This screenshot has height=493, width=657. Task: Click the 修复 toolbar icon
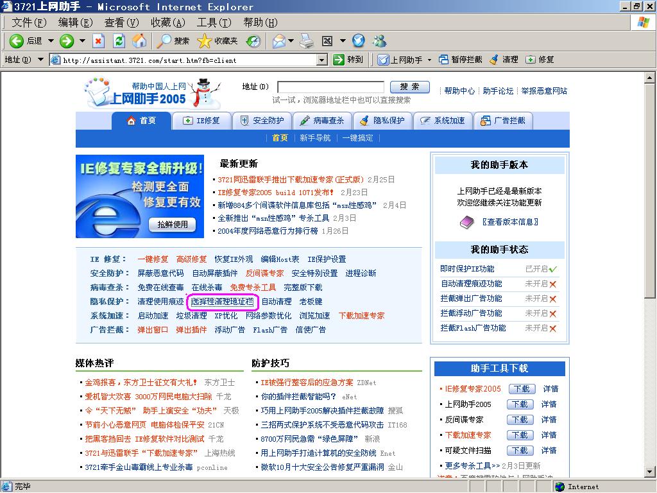[x=531, y=60]
